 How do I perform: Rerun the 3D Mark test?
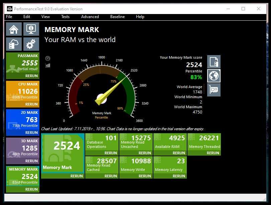31,161
